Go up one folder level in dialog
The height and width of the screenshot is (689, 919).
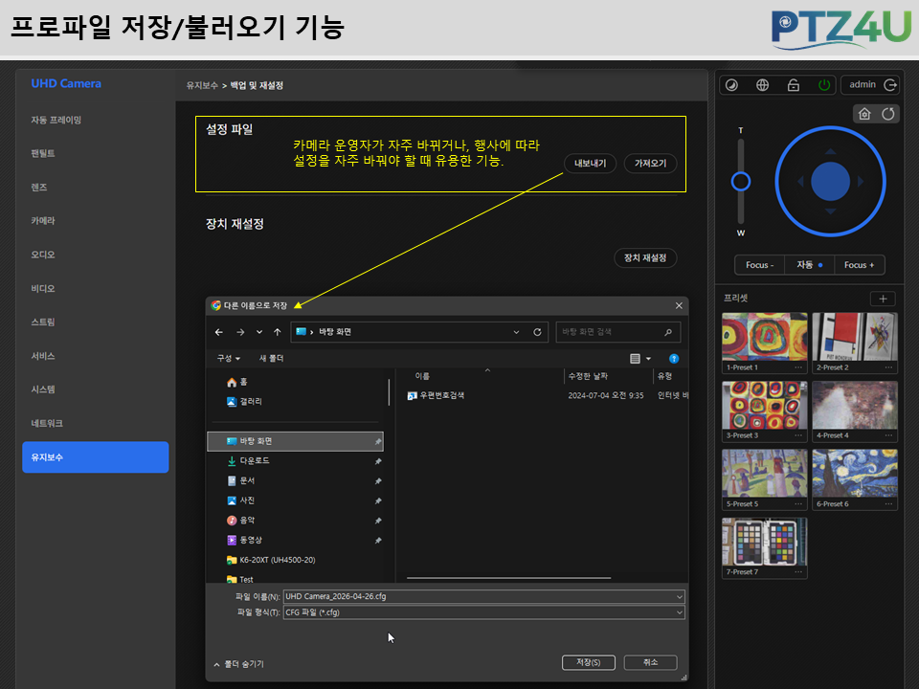coord(278,332)
